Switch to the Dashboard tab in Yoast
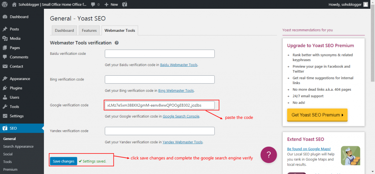 click(64, 31)
